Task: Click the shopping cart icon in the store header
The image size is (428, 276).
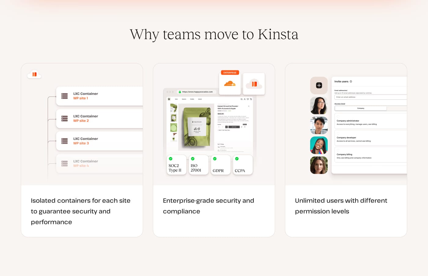Action: (x=251, y=99)
